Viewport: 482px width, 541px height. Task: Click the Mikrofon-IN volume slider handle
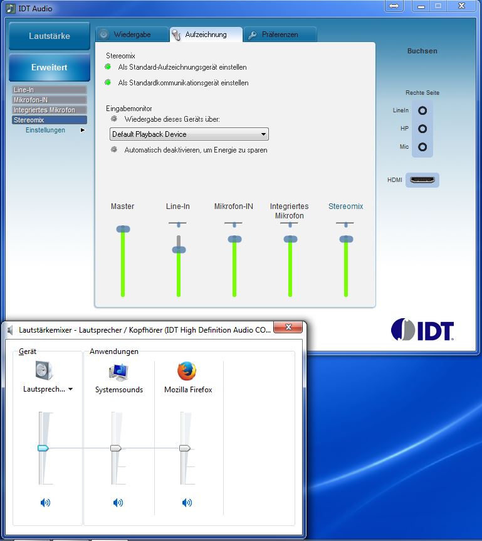(234, 239)
